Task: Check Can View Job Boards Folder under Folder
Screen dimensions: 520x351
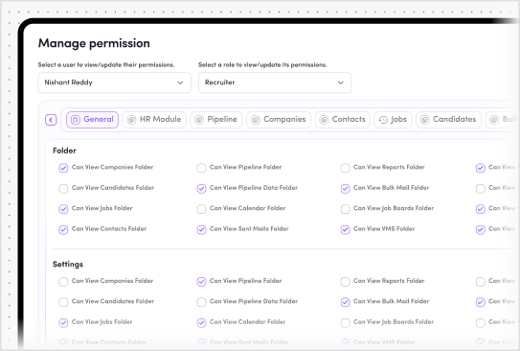Action: [x=345, y=209]
